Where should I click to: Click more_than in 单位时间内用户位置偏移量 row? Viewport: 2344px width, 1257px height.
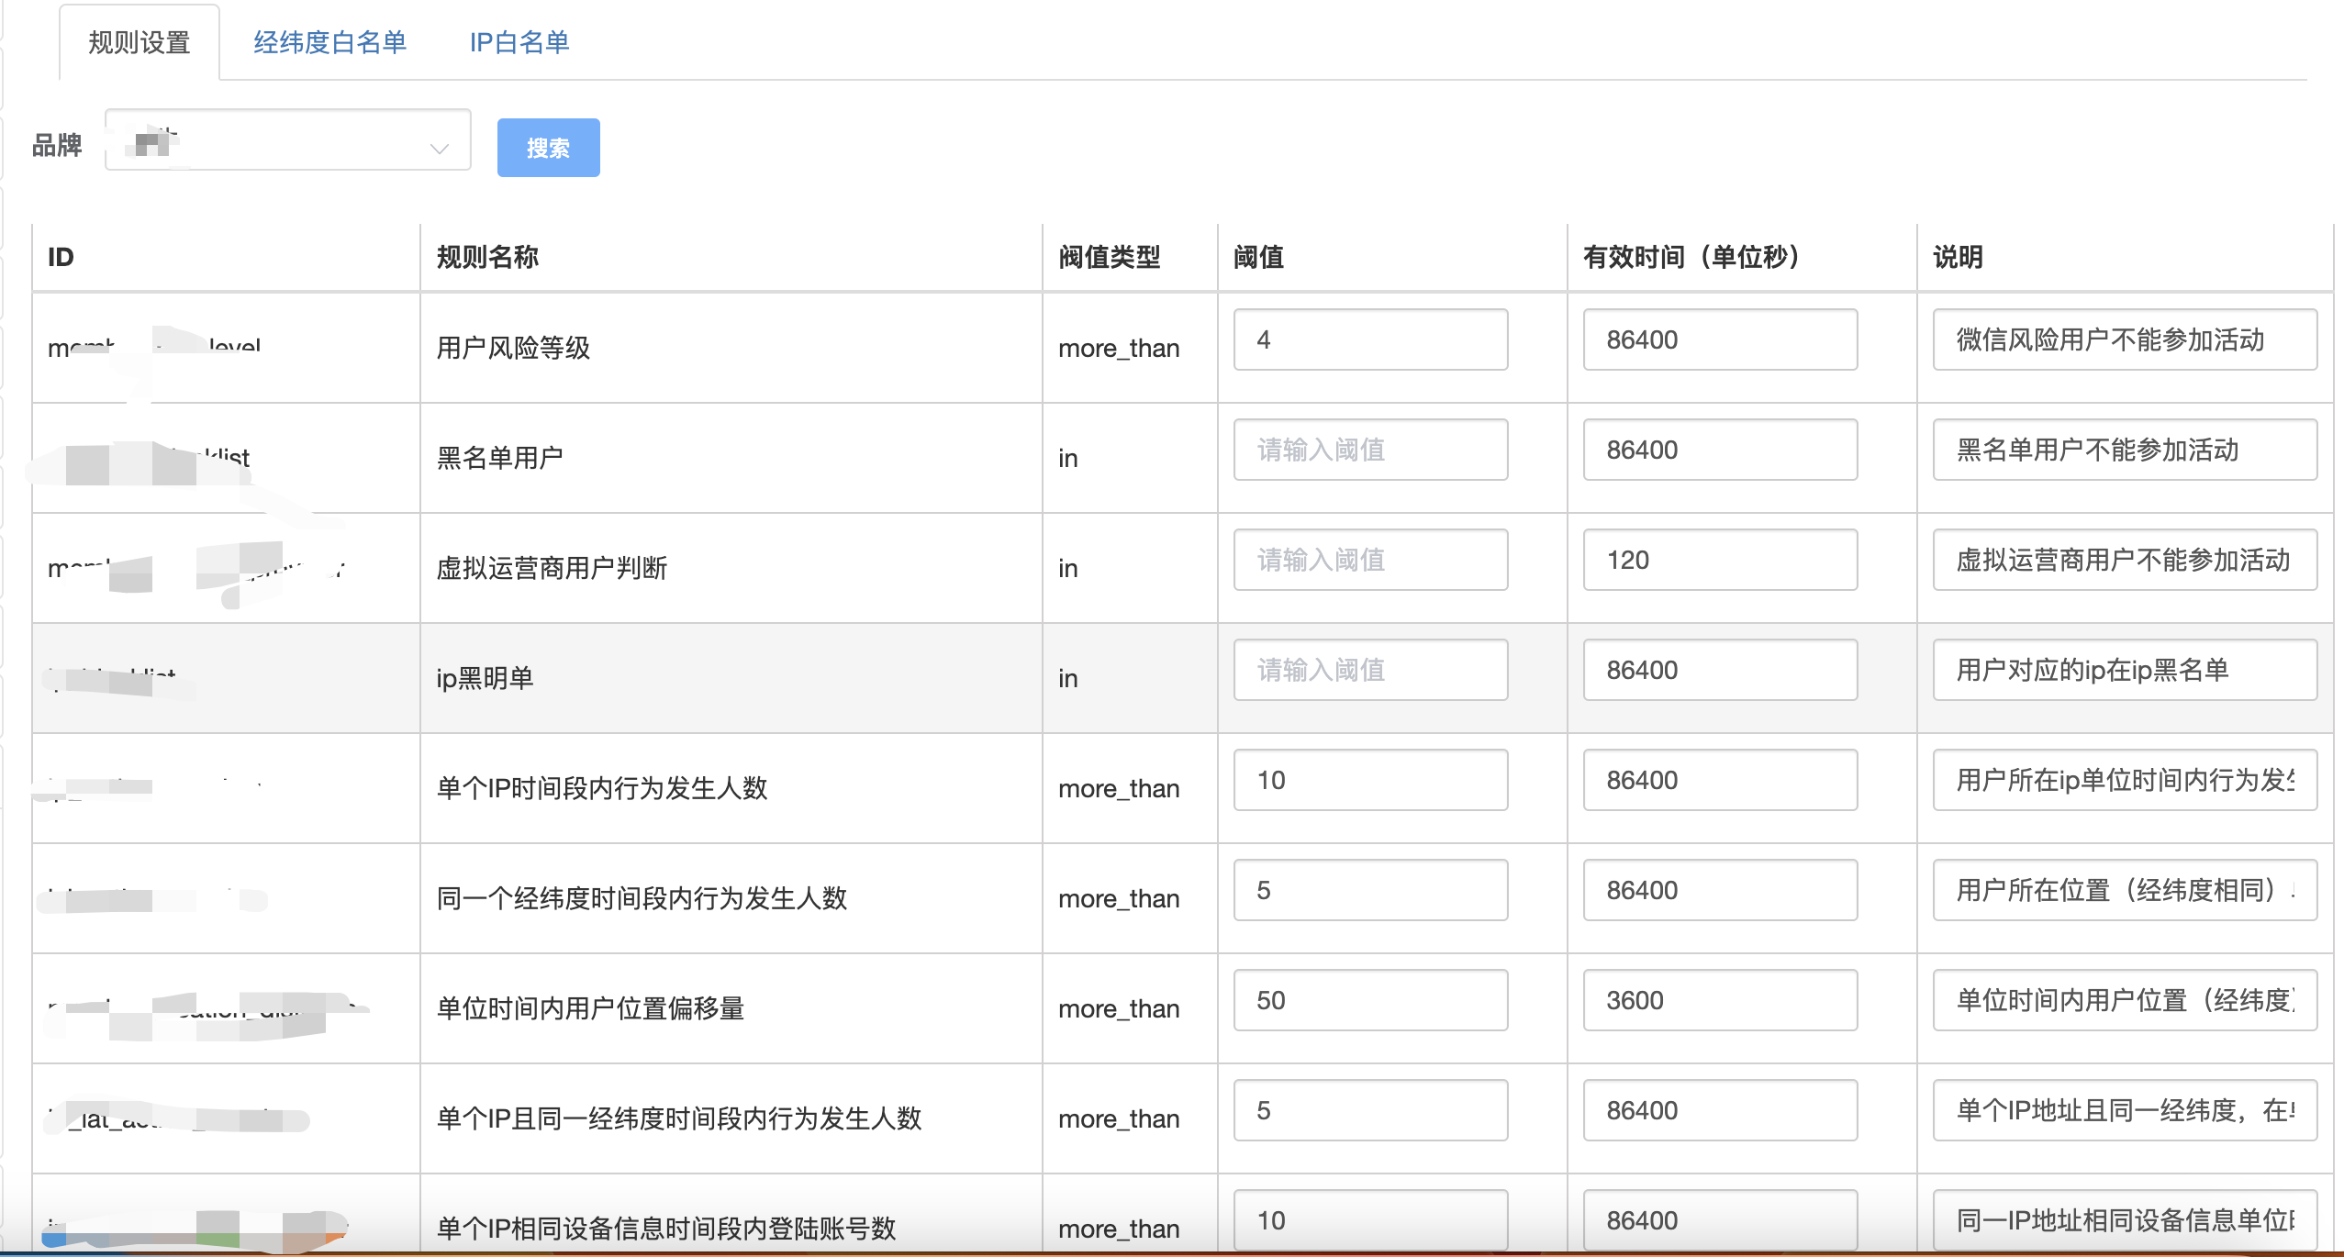coord(1119,1009)
